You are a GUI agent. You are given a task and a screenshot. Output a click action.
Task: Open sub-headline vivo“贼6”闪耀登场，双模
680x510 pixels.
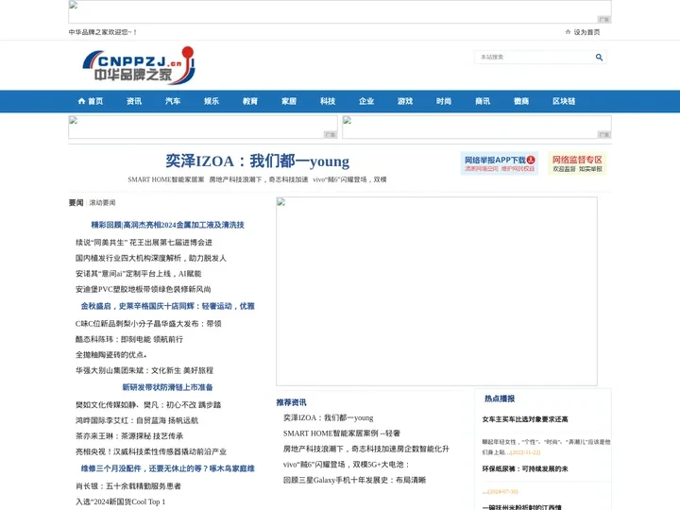[x=349, y=179]
